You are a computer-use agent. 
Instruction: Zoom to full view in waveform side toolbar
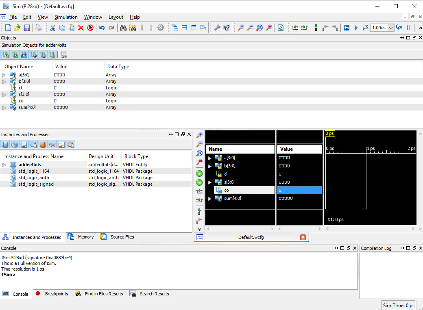coord(199,154)
